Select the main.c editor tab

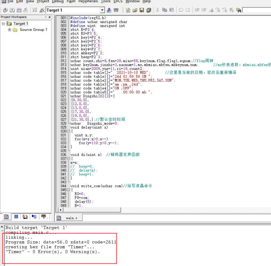pyautogui.click(x=69, y=218)
